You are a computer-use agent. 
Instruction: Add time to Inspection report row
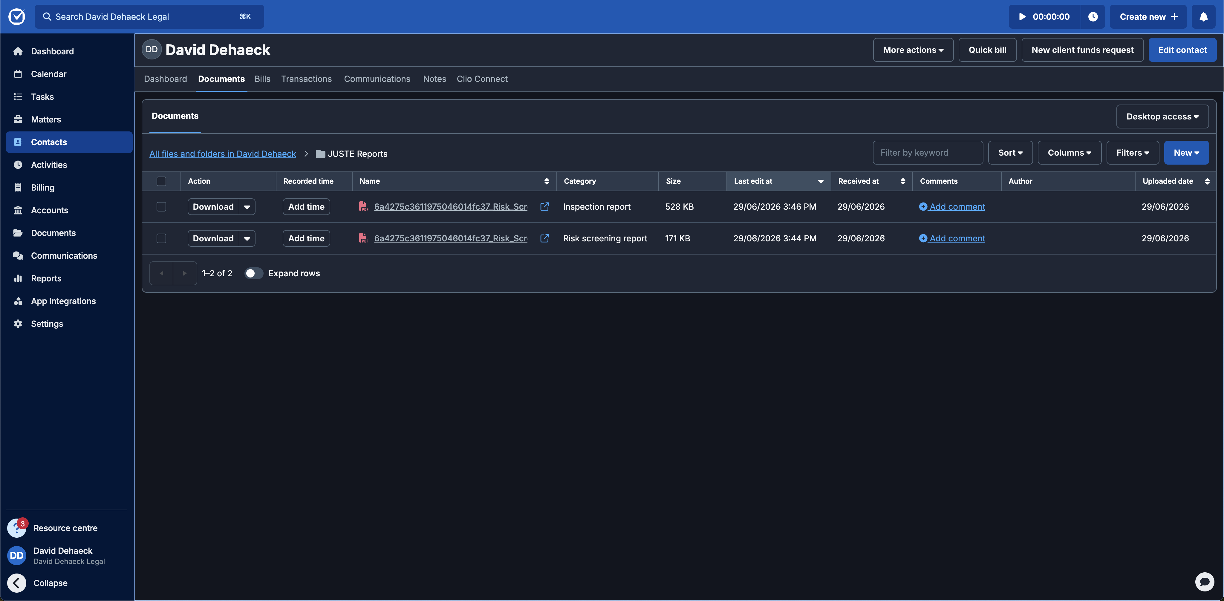click(x=306, y=207)
